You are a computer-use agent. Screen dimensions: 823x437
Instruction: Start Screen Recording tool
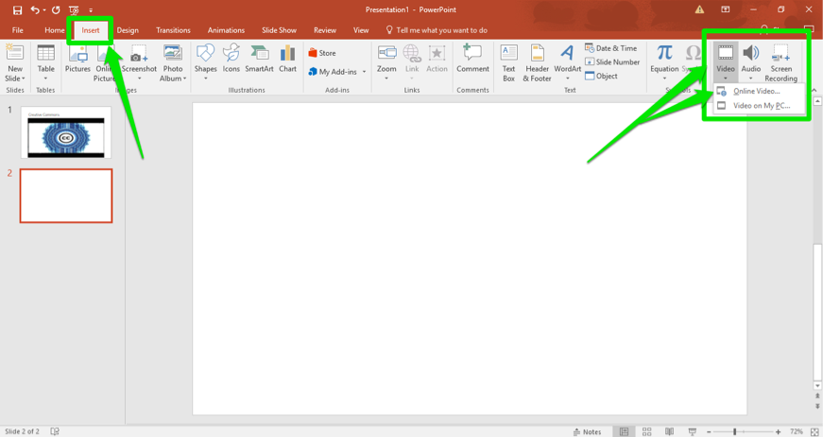pyautogui.click(x=780, y=61)
